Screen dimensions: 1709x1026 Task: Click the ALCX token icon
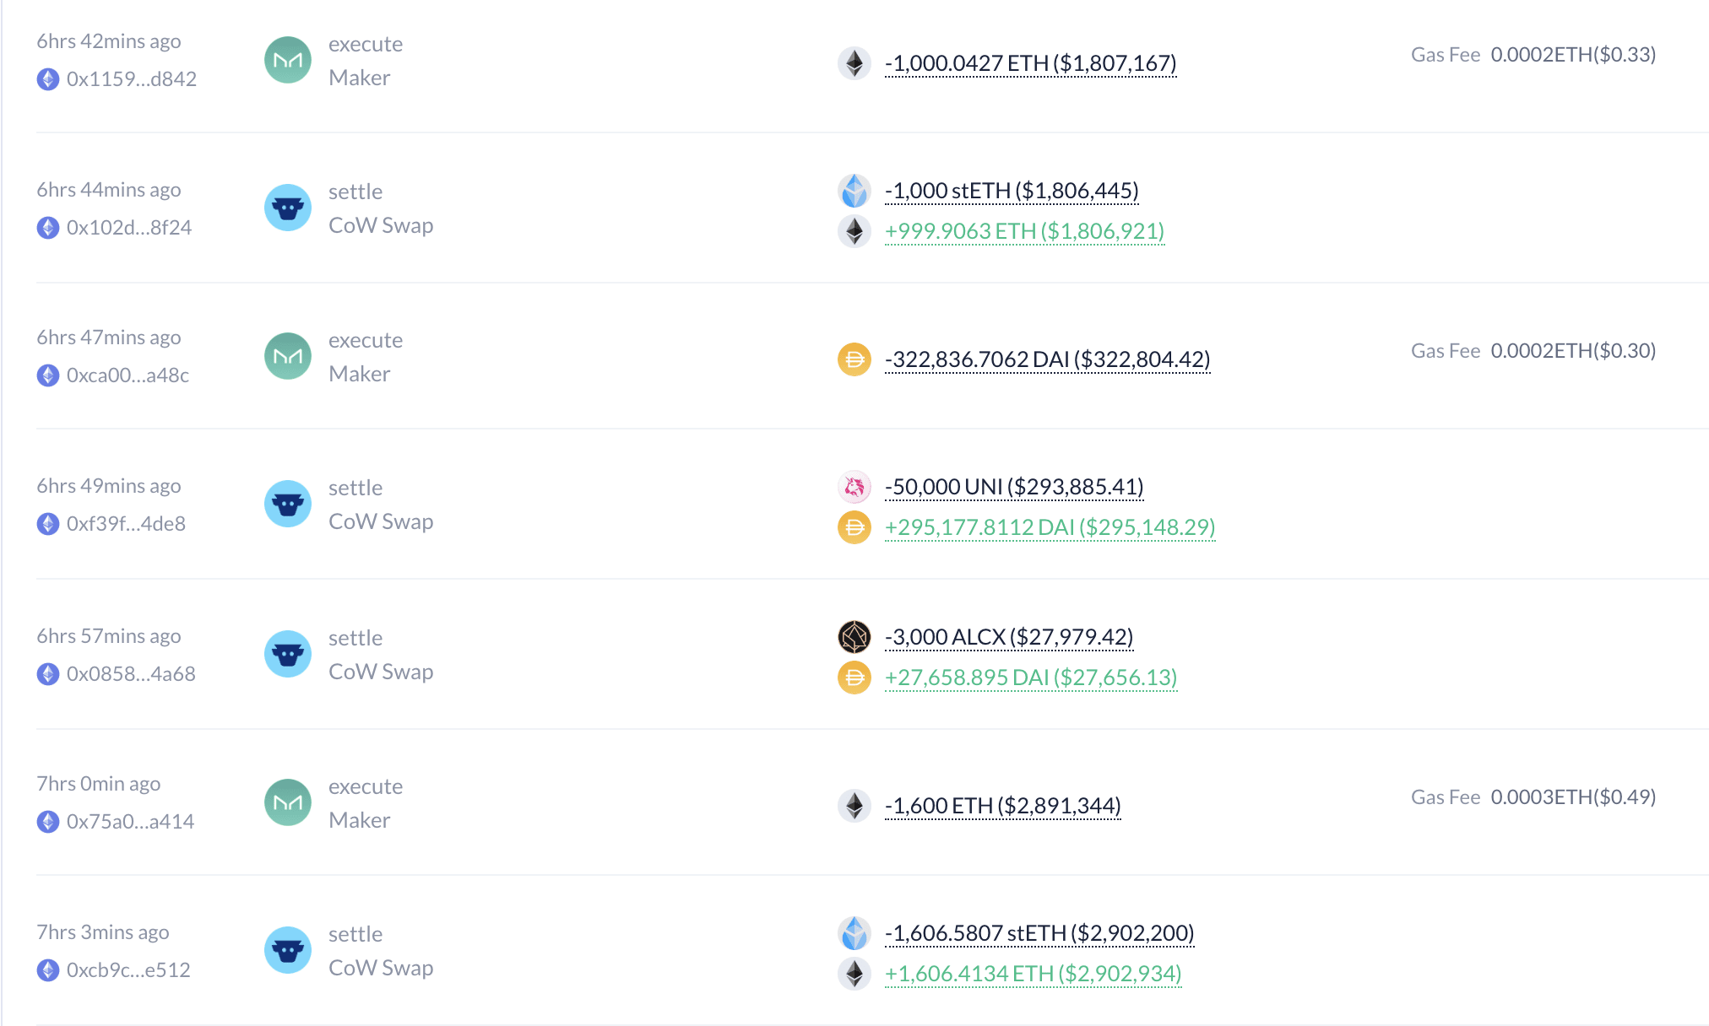(854, 637)
